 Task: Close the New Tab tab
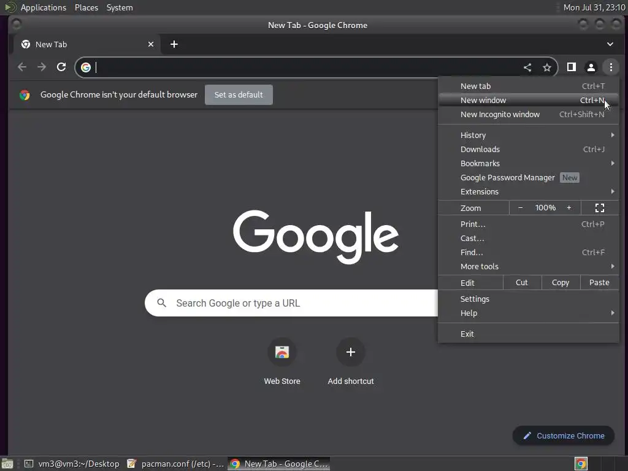pos(151,44)
